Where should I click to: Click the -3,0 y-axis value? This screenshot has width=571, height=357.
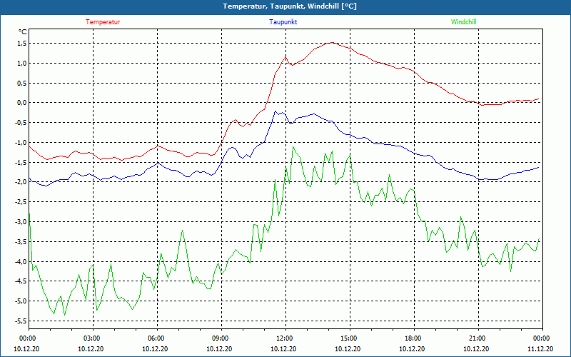(x=21, y=221)
